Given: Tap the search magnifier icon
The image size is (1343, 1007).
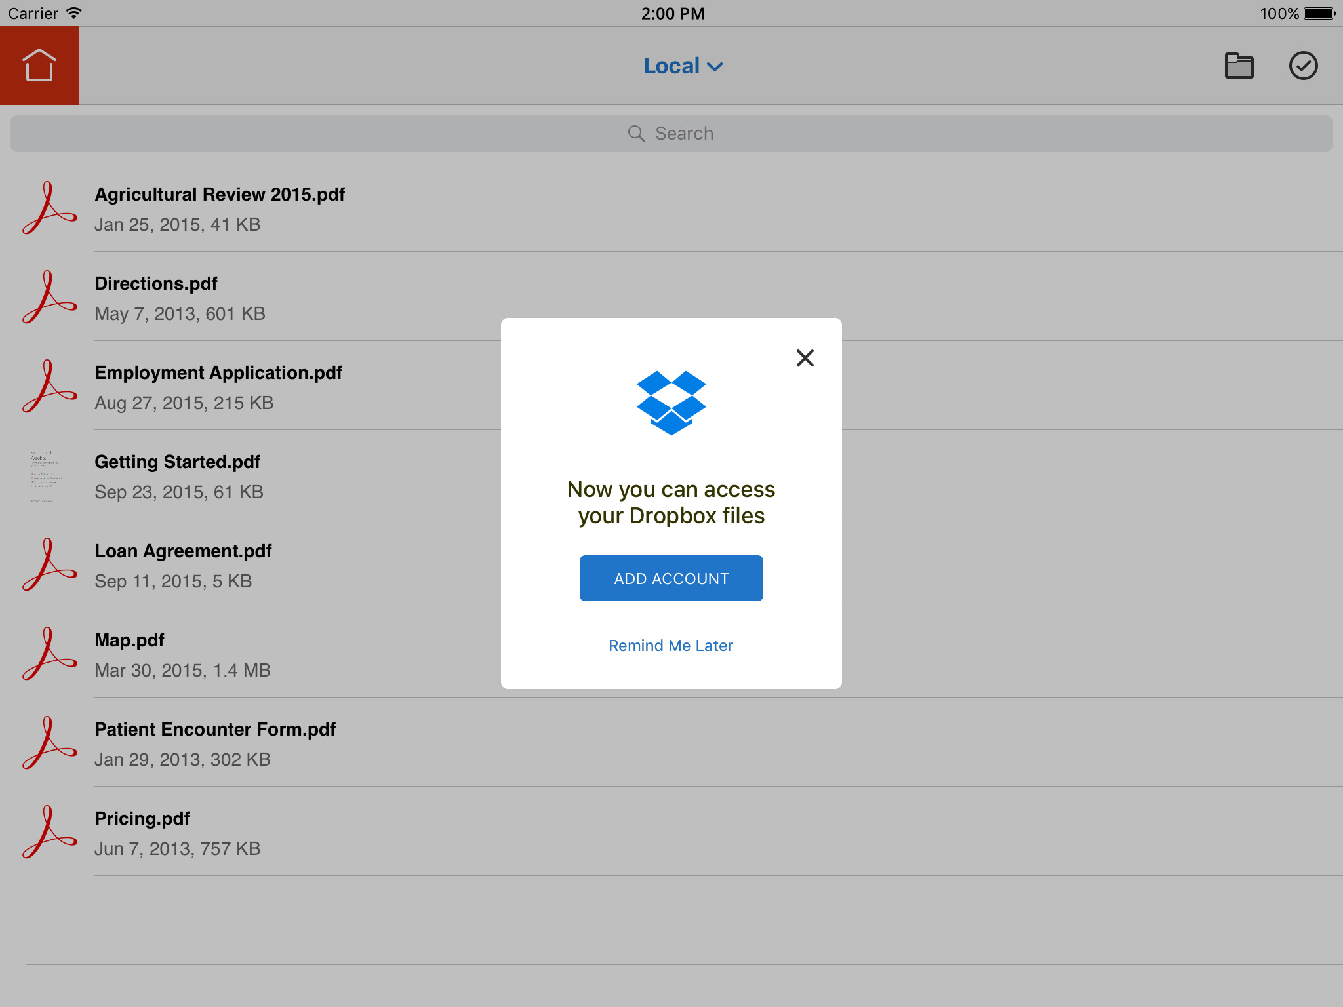Looking at the screenshot, I should tap(636, 134).
